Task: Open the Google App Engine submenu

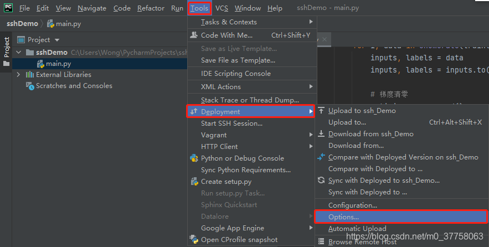Action: [252, 228]
